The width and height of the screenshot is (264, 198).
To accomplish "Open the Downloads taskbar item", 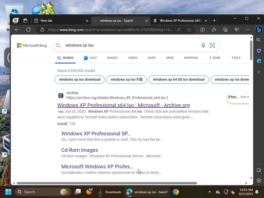I will tap(109, 192).
